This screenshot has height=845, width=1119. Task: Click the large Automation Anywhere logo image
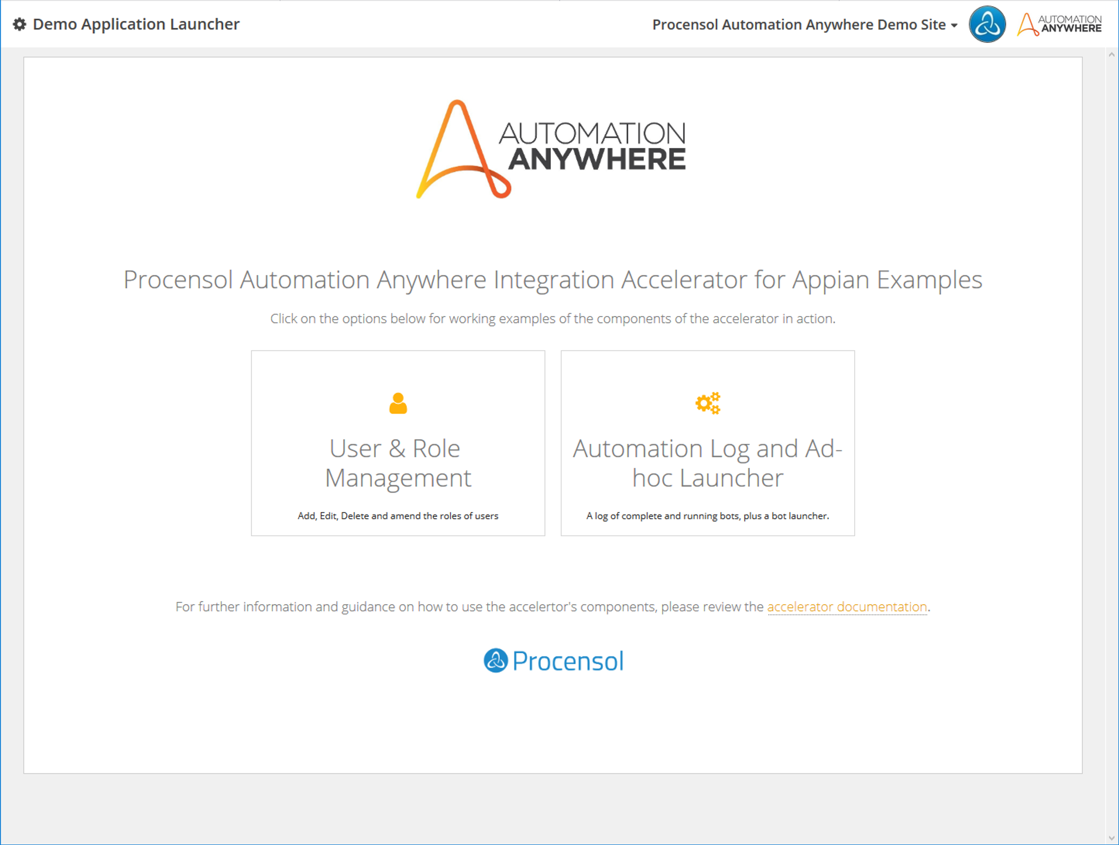pyautogui.click(x=551, y=149)
